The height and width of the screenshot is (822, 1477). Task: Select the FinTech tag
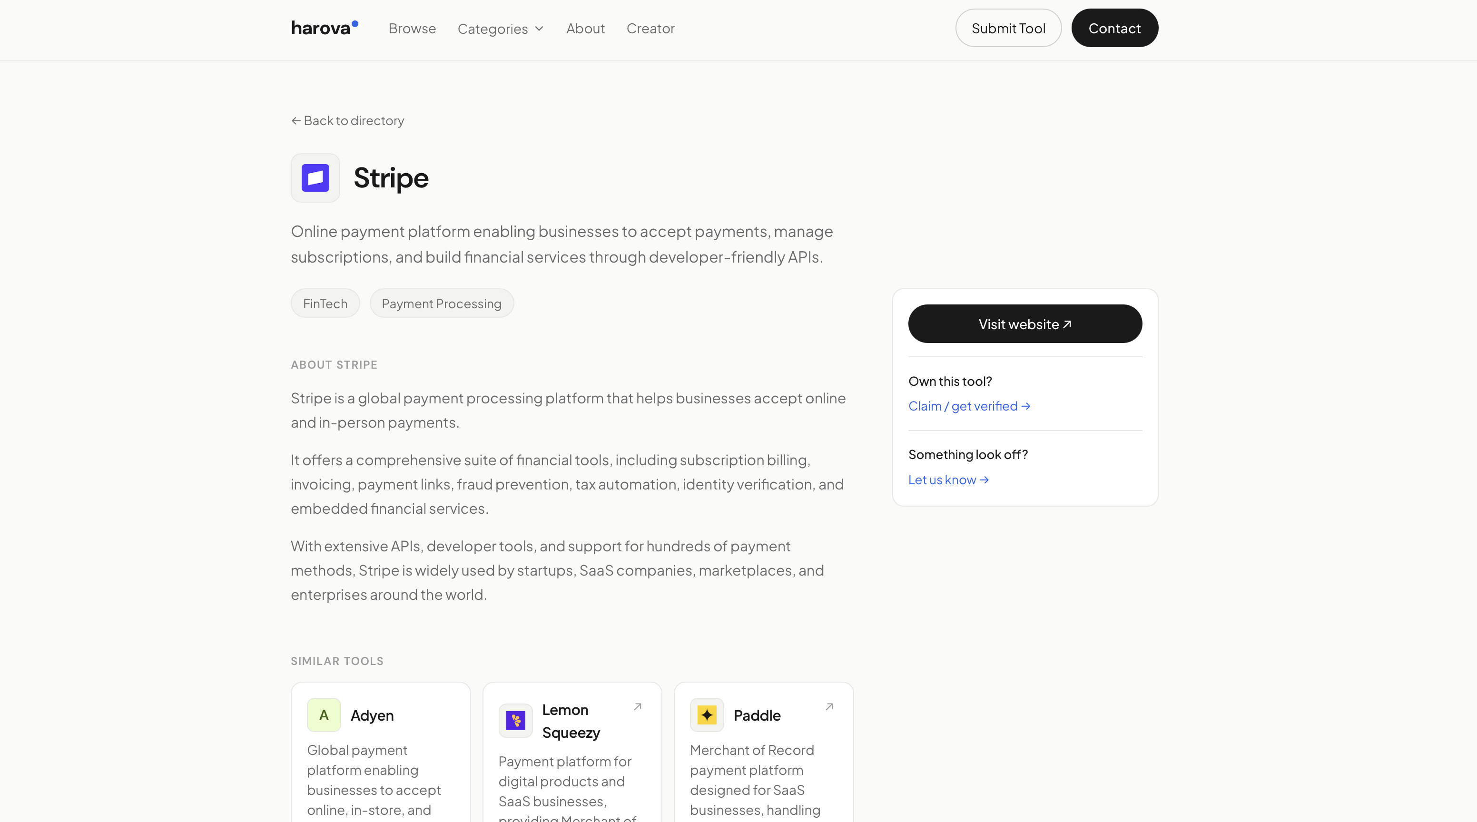tap(325, 303)
